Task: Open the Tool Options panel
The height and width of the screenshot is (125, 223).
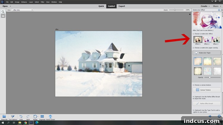Action: (13, 118)
